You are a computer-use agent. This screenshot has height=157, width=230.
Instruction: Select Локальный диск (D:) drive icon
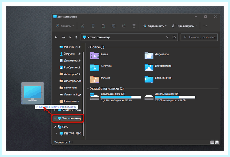click(149, 97)
